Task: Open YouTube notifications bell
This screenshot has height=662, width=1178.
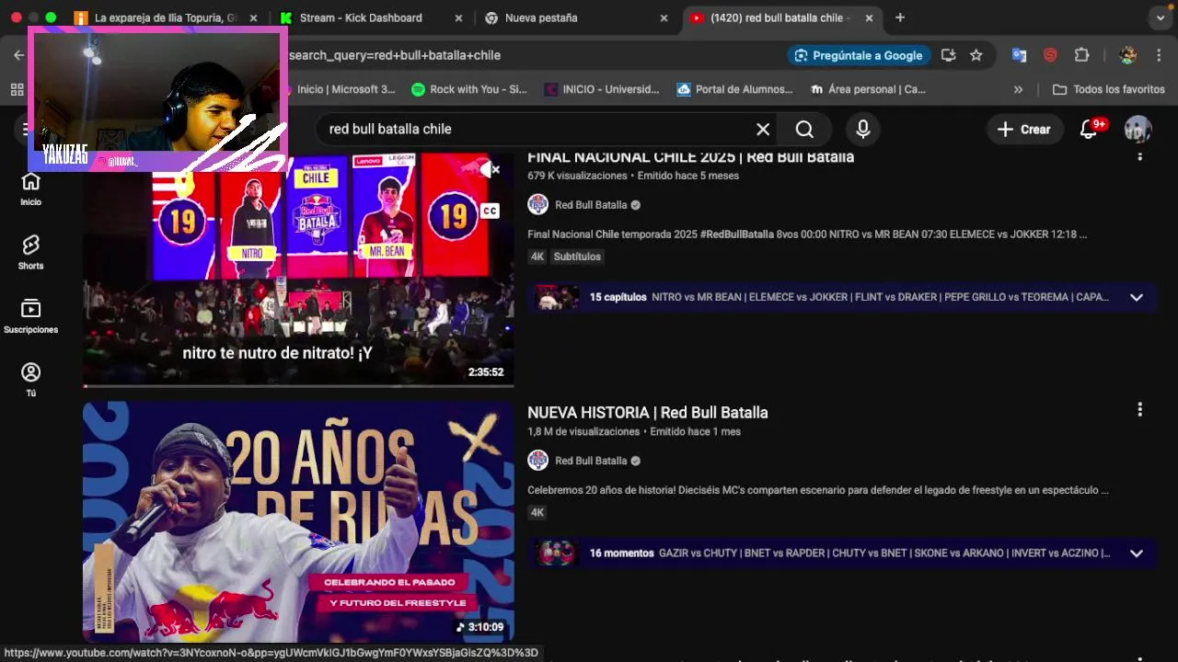Action: [x=1089, y=130]
